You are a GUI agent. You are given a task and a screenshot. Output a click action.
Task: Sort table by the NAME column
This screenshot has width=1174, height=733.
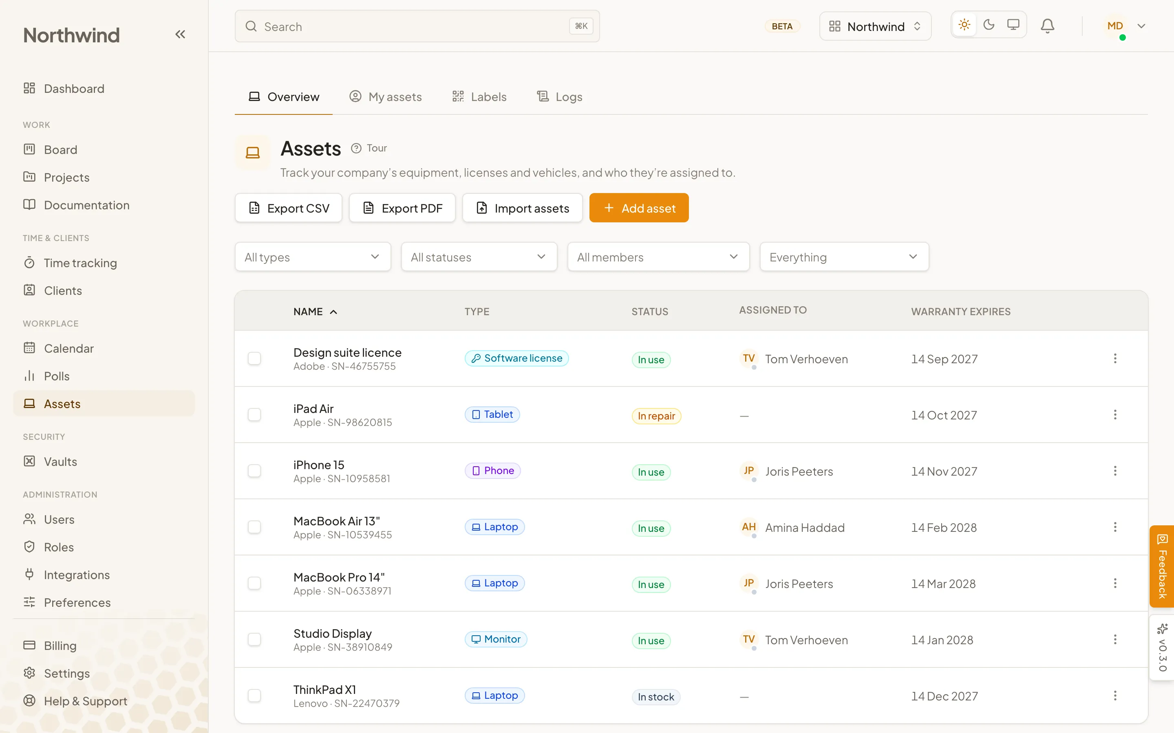(x=316, y=312)
